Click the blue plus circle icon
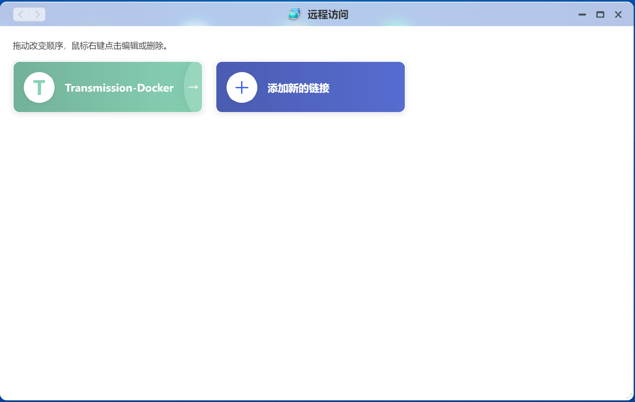Screen dimensions: 635x402 pos(242,87)
